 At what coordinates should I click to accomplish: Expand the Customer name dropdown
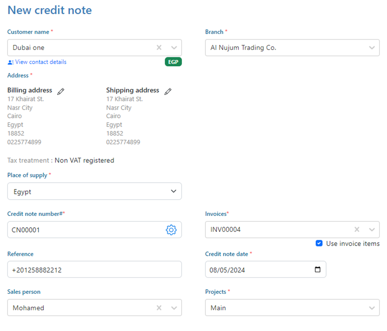[174, 47]
